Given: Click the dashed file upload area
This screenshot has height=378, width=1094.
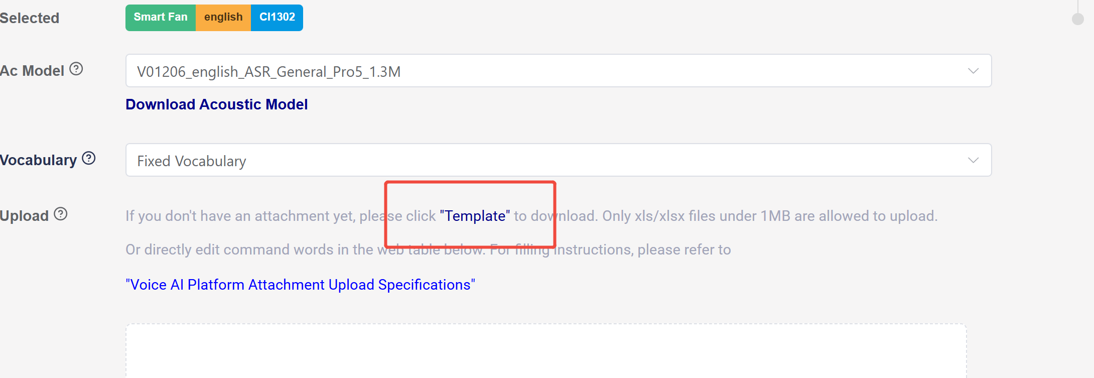Looking at the screenshot, I should click(x=546, y=351).
